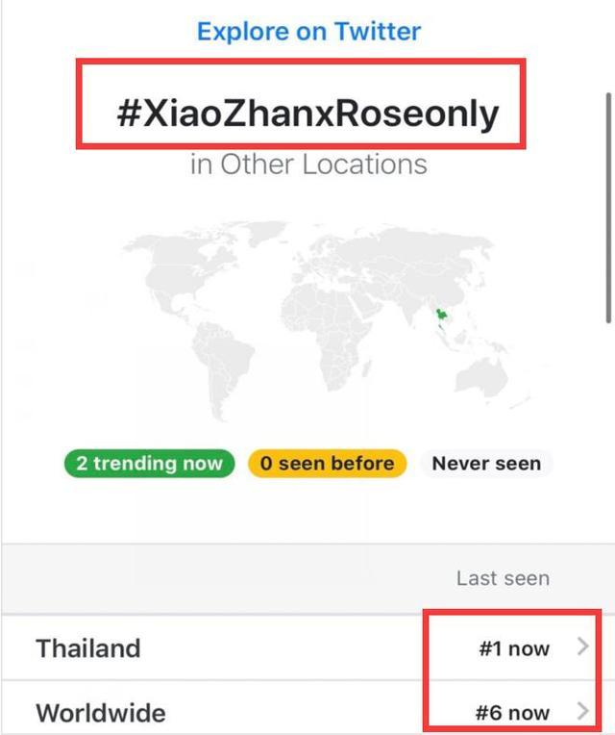Toggle the '2 trending now' green badge
This screenshot has height=735, width=615.
[x=149, y=464]
